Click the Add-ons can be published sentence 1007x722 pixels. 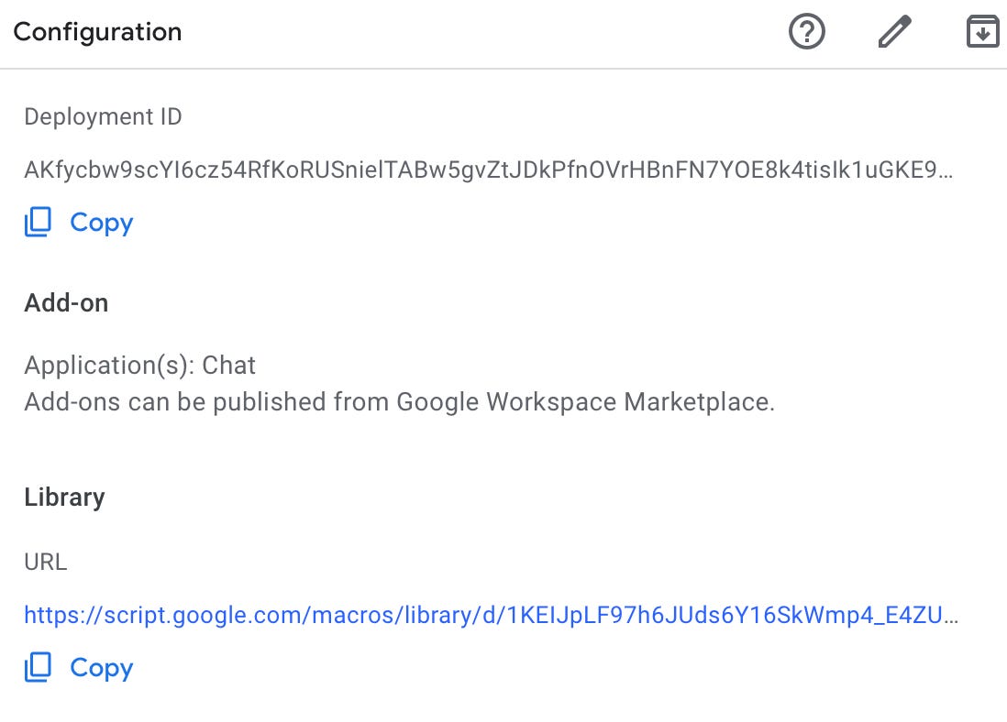pyautogui.click(x=399, y=402)
